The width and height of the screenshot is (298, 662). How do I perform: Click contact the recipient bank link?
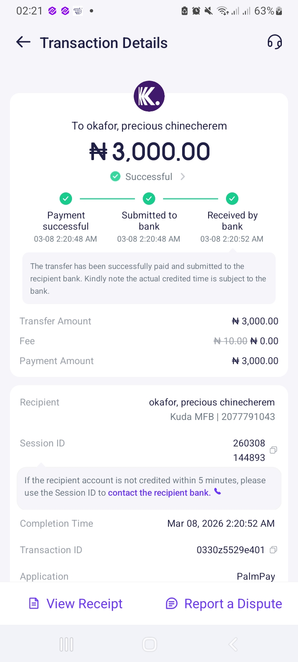click(x=159, y=493)
